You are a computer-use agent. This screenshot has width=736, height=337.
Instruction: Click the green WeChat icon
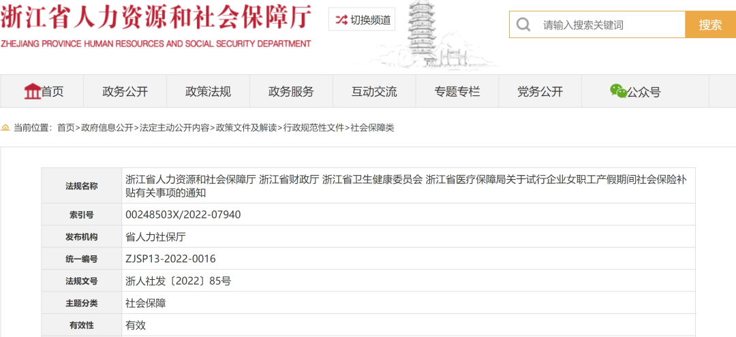[x=617, y=91]
